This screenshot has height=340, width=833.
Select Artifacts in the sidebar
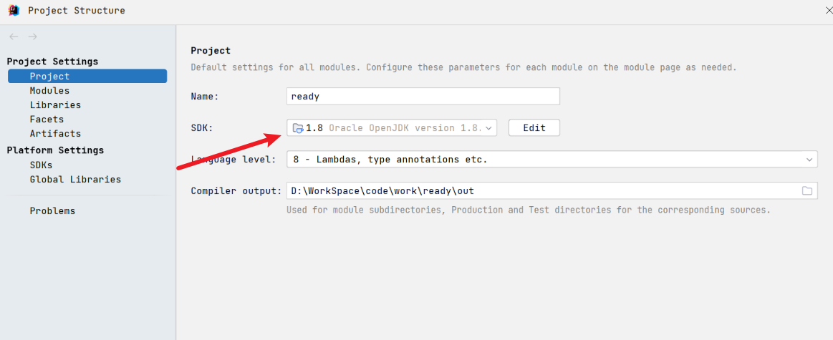55,134
